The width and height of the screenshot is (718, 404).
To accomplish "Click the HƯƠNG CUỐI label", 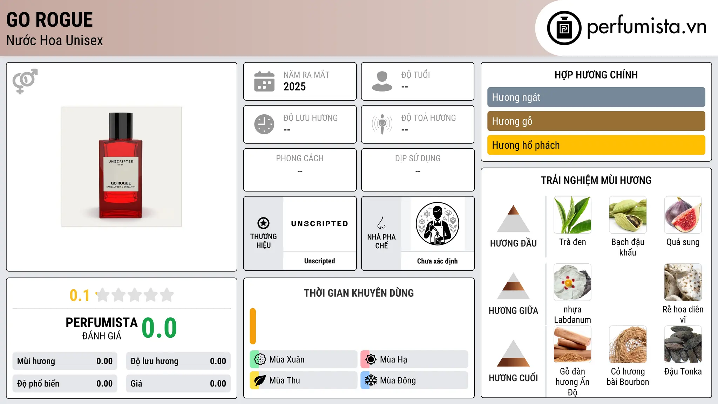I will (513, 378).
